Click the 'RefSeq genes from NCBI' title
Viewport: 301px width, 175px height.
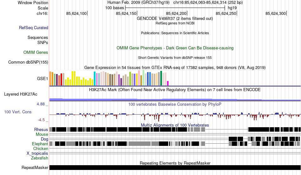pos(175,23)
